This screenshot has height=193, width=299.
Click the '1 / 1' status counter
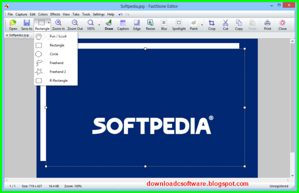[x=13, y=186]
